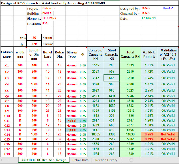Click the C3 steel capacity cell 668
The height and width of the screenshot is (164, 179).
tap(112, 78)
